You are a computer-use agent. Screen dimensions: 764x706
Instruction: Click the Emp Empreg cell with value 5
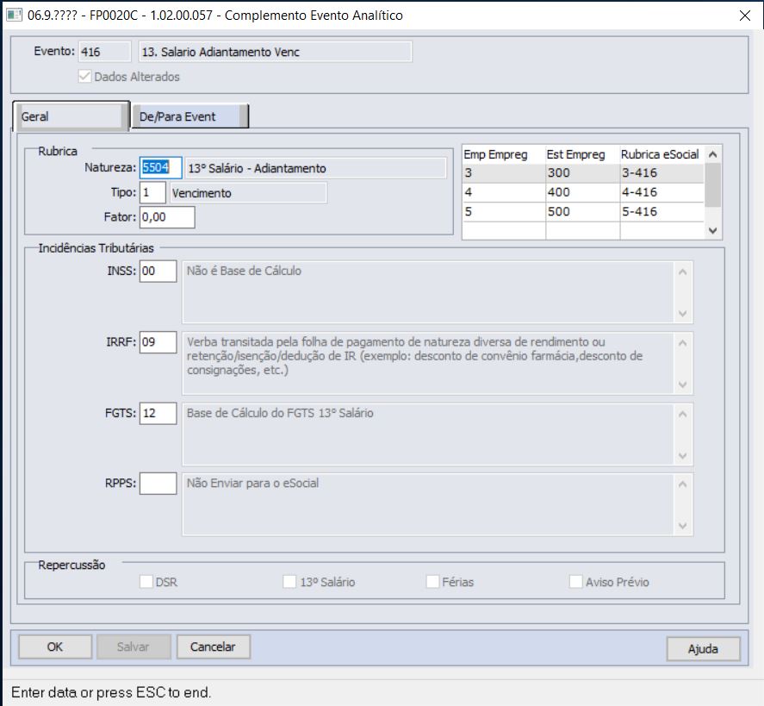503,211
